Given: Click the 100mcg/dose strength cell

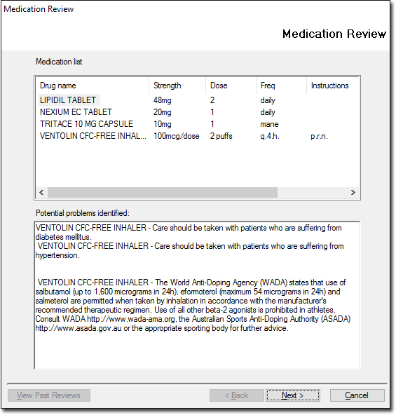Looking at the screenshot, I should tap(177, 136).
